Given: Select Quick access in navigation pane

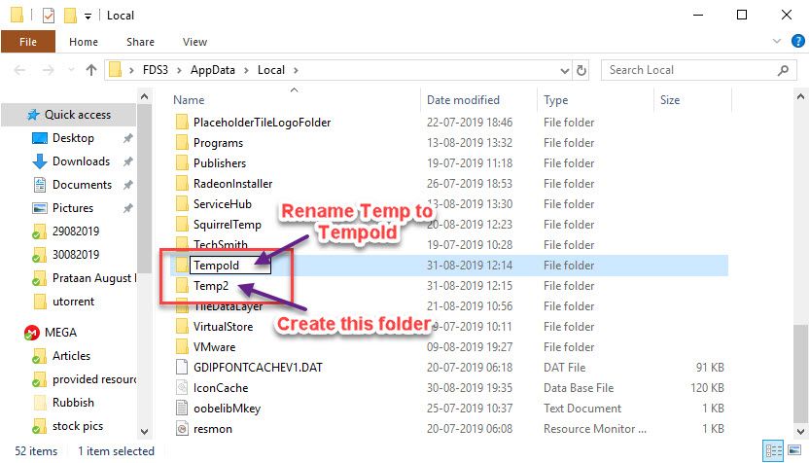Looking at the screenshot, I should click(x=69, y=115).
